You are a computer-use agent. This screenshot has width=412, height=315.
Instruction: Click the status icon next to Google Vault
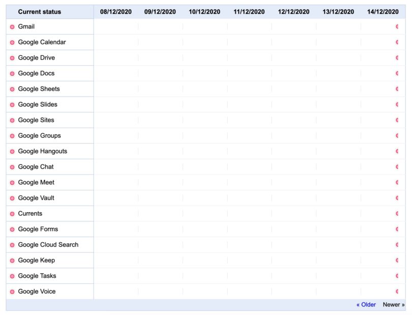coord(12,198)
